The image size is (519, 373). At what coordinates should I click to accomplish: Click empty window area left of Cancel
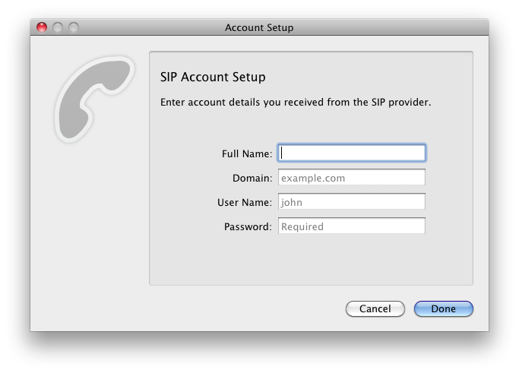pyautogui.click(x=228, y=309)
